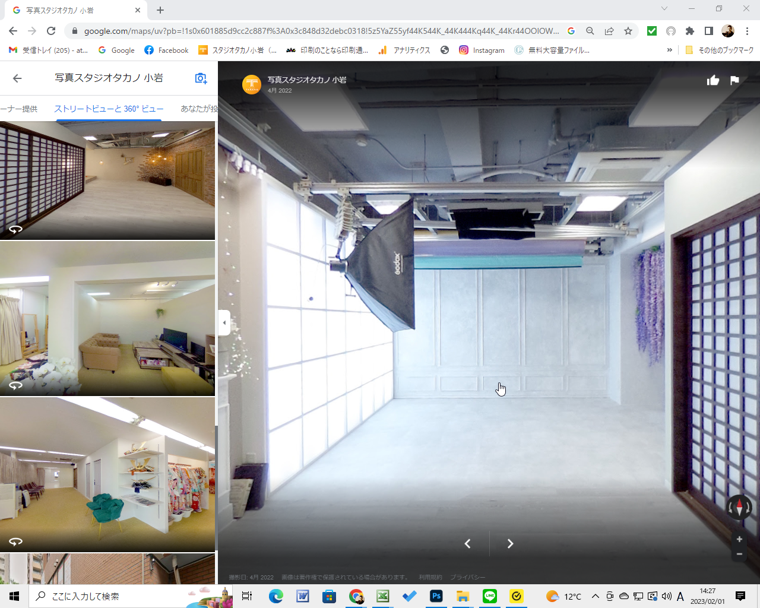The width and height of the screenshot is (760, 608).
Task: Go back using the sidebar arrow
Action: point(17,78)
